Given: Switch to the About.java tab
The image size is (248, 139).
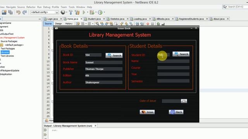Looking at the screenshot, I should [219, 19].
